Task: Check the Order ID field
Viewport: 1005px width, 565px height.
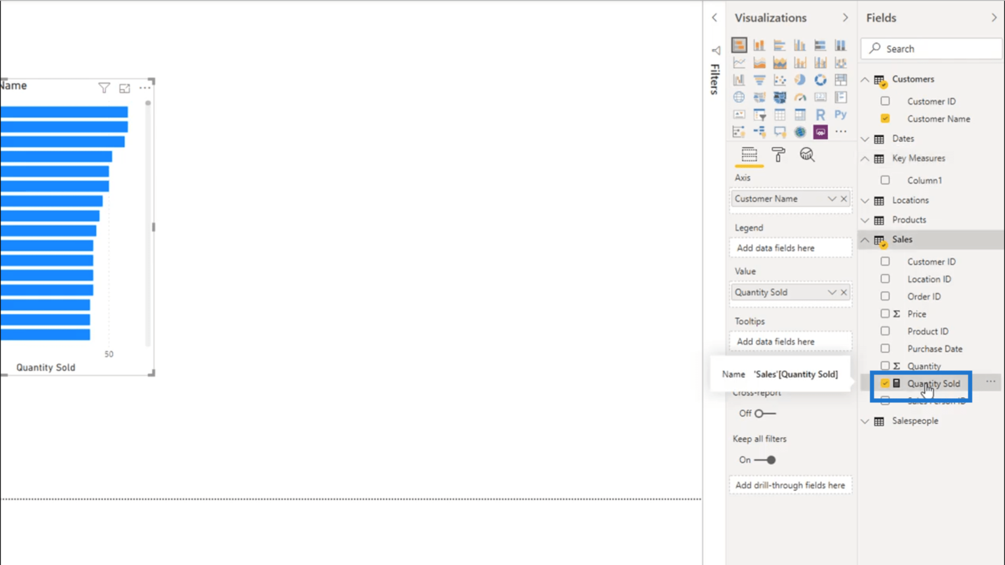Action: point(885,296)
